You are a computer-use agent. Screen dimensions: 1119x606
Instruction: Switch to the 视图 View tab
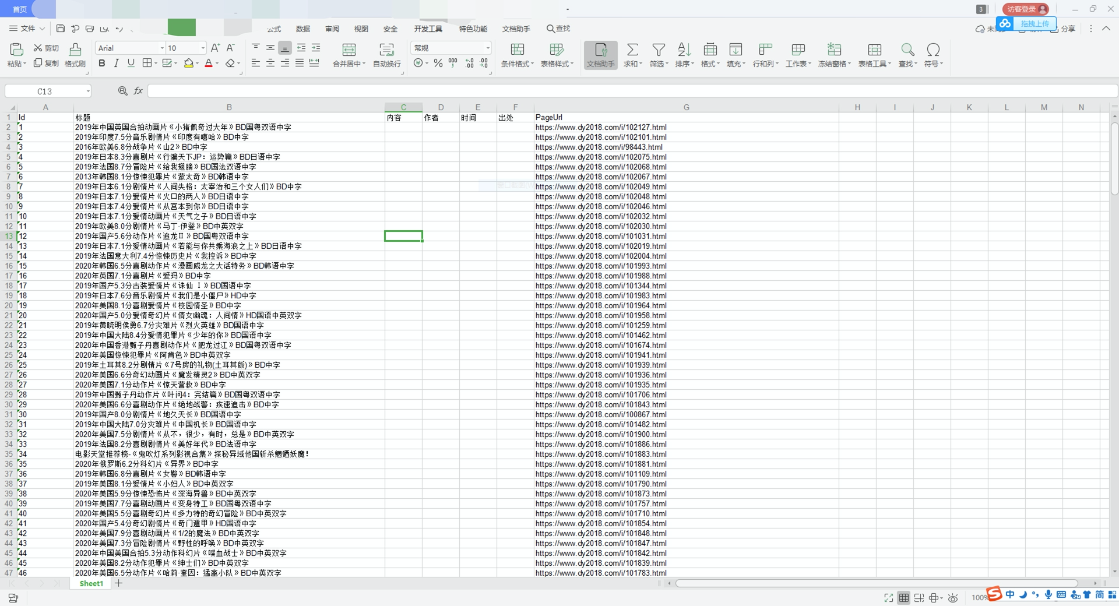pos(361,29)
